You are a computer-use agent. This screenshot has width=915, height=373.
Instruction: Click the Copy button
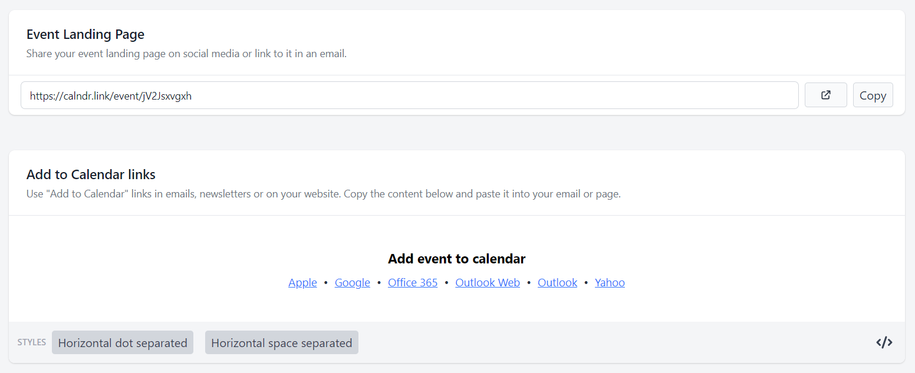(x=873, y=95)
